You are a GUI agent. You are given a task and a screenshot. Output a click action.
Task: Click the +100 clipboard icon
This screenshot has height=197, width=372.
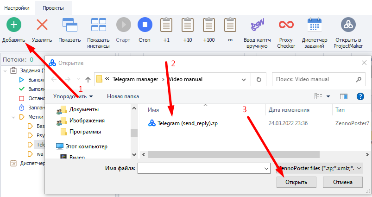point(209,25)
